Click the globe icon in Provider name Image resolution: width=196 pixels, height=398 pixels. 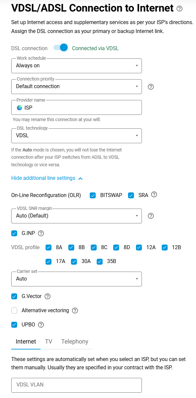click(18, 107)
